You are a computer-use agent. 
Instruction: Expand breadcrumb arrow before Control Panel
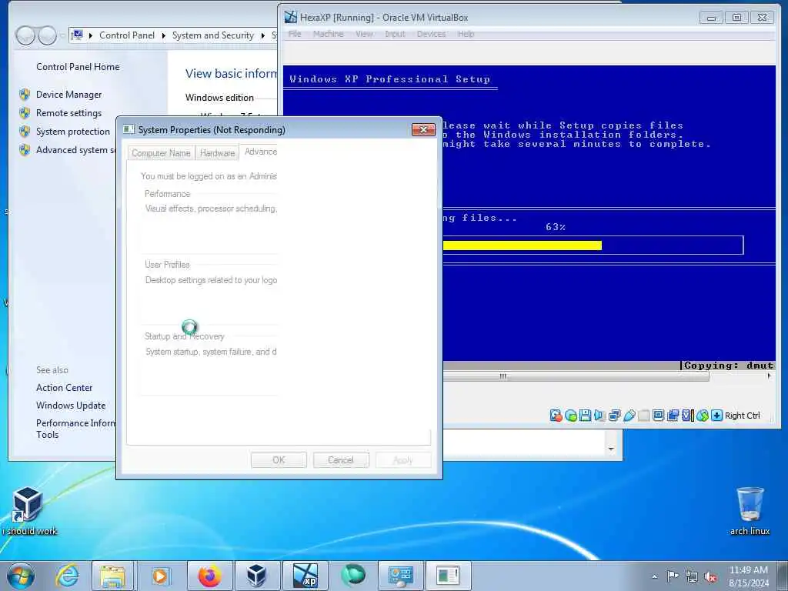click(x=91, y=35)
